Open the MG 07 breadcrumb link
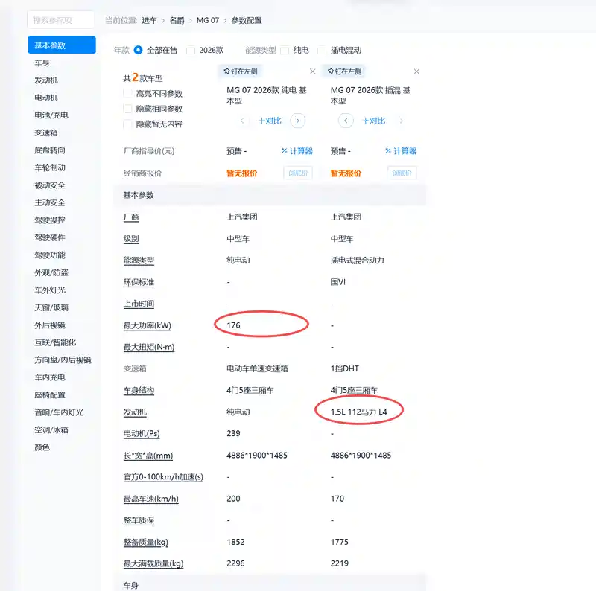596x591 pixels. point(208,21)
